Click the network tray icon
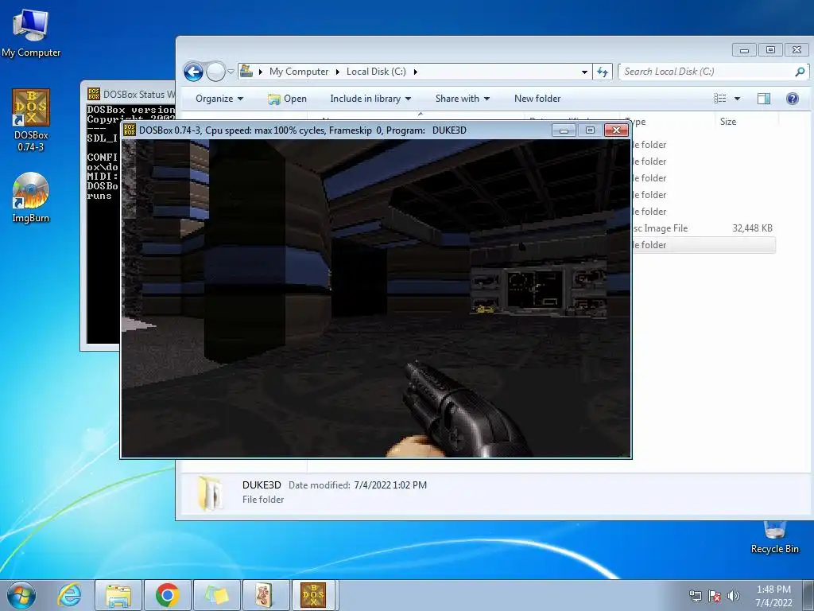This screenshot has height=611, width=814. 695,596
